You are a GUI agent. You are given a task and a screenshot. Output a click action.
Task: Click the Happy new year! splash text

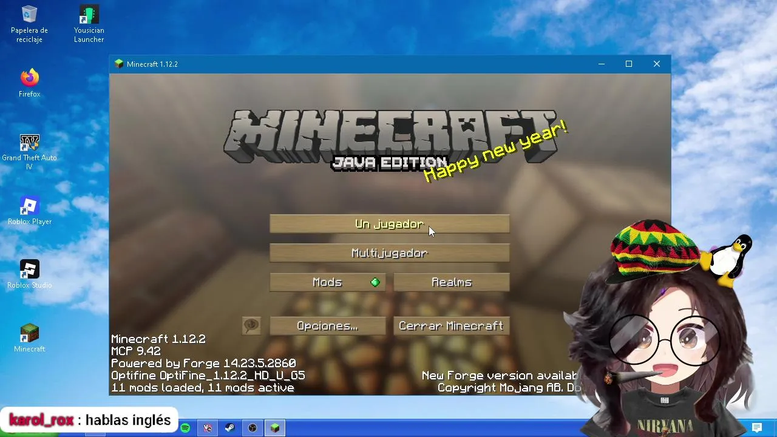point(495,152)
